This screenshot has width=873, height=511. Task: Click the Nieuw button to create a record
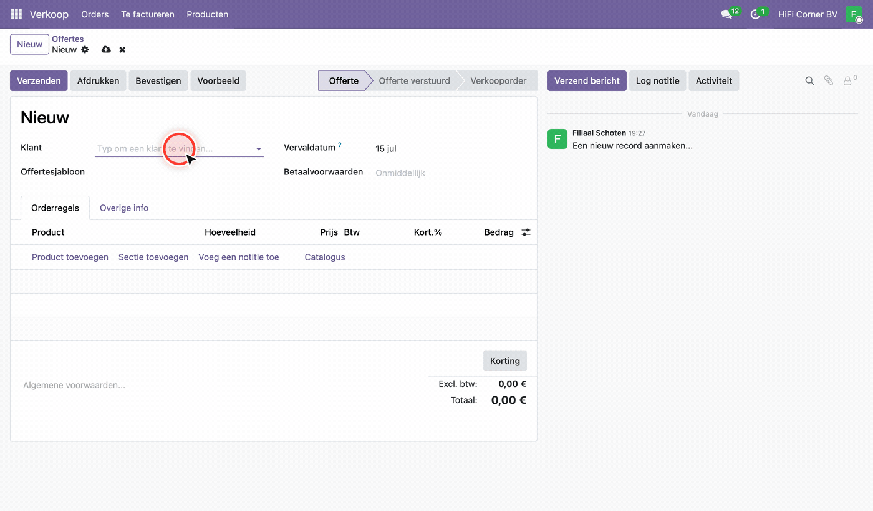(x=29, y=44)
